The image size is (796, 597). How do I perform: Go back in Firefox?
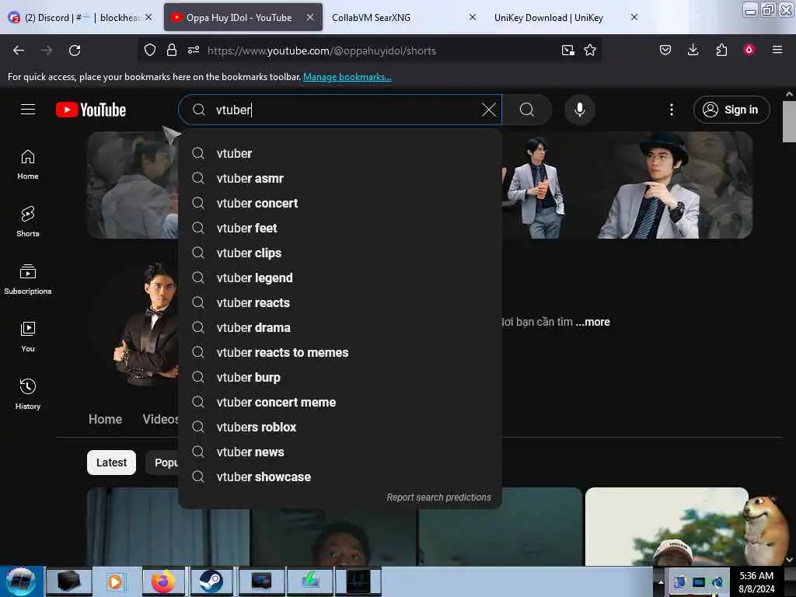tap(19, 51)
